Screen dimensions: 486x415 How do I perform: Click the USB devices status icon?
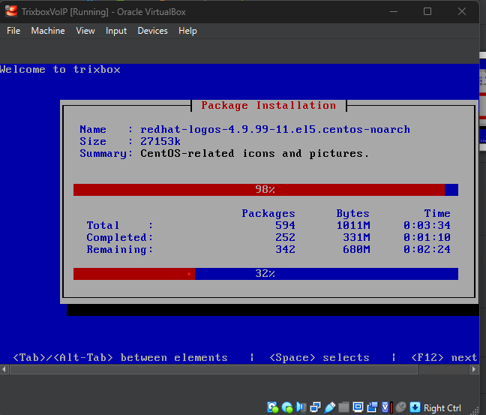[329, 407]
